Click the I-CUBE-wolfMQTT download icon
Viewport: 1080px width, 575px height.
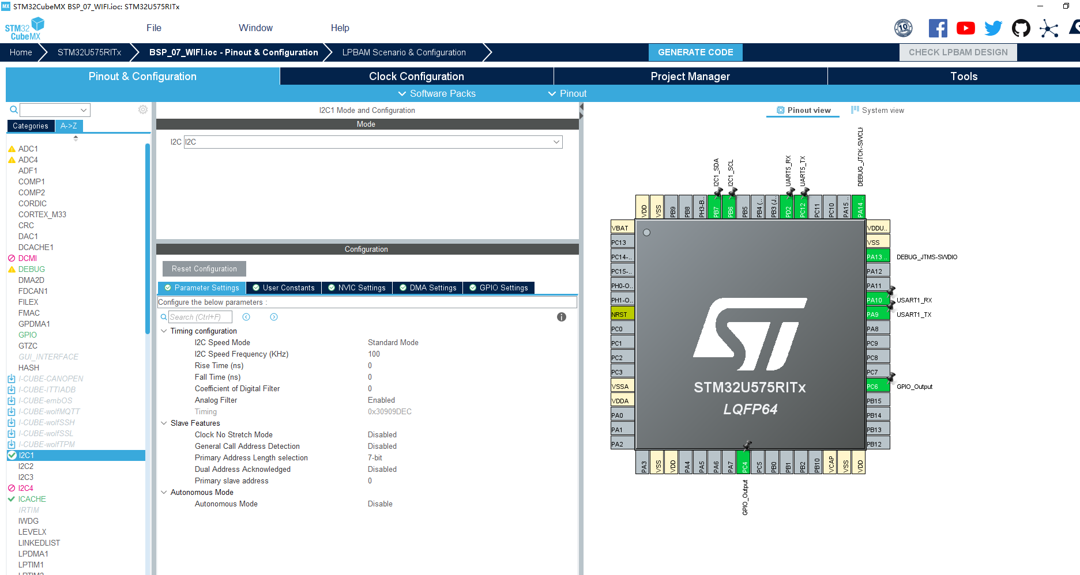11,411
